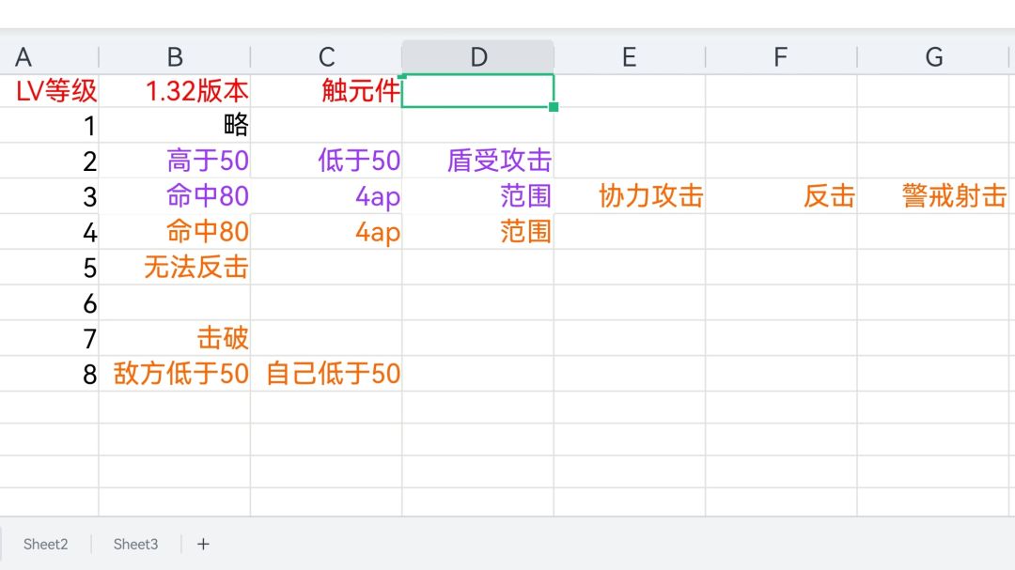Screen dimensions: 1015x570
Task: Click column C header
Action: pos(326,57)
